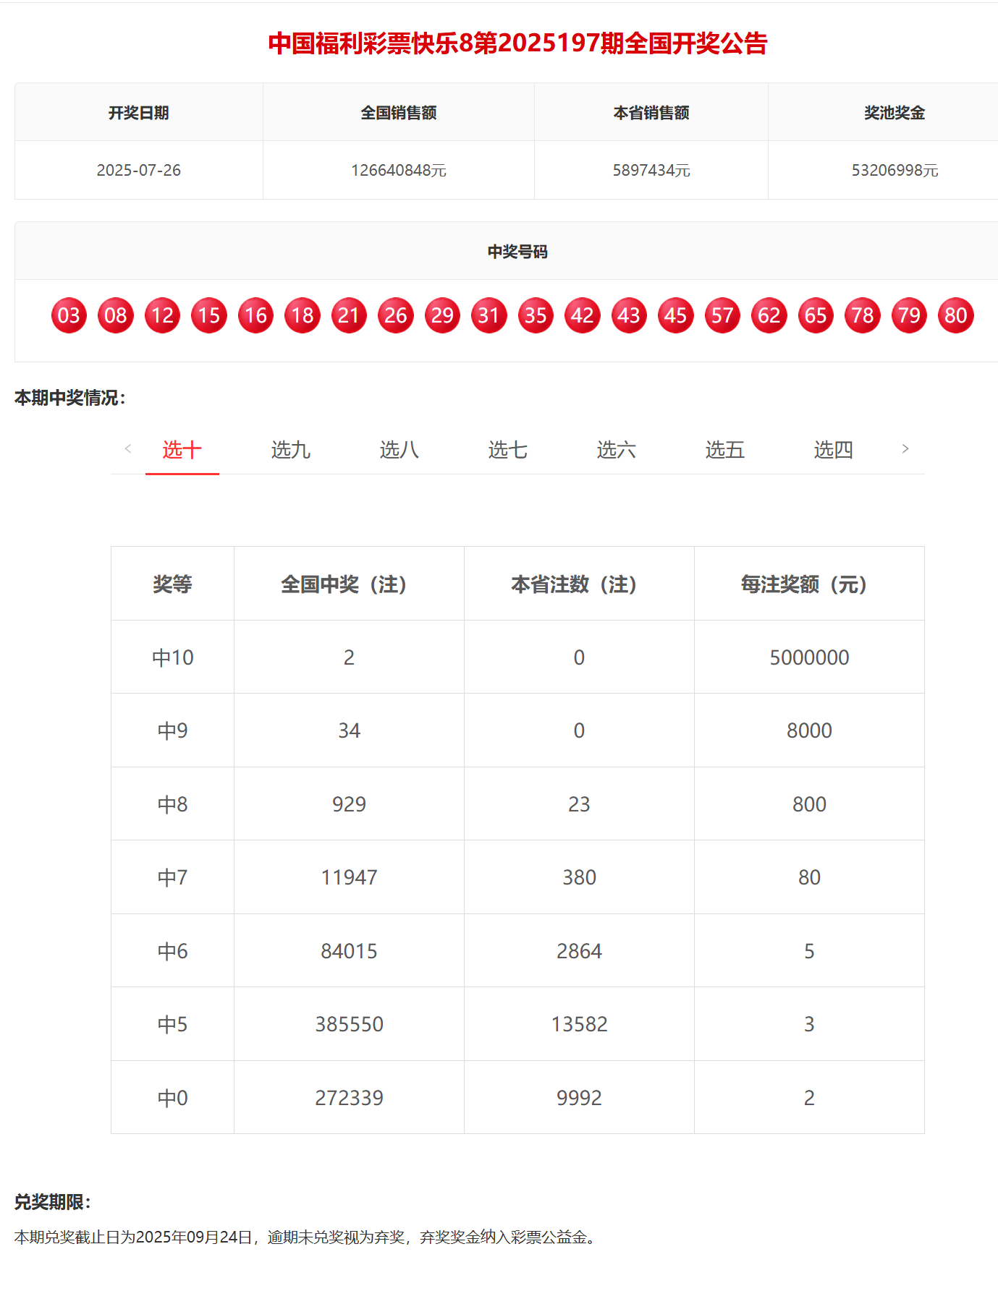Click the 本省销售额 header cell
Screen dimensions: 998x1304
651,112
